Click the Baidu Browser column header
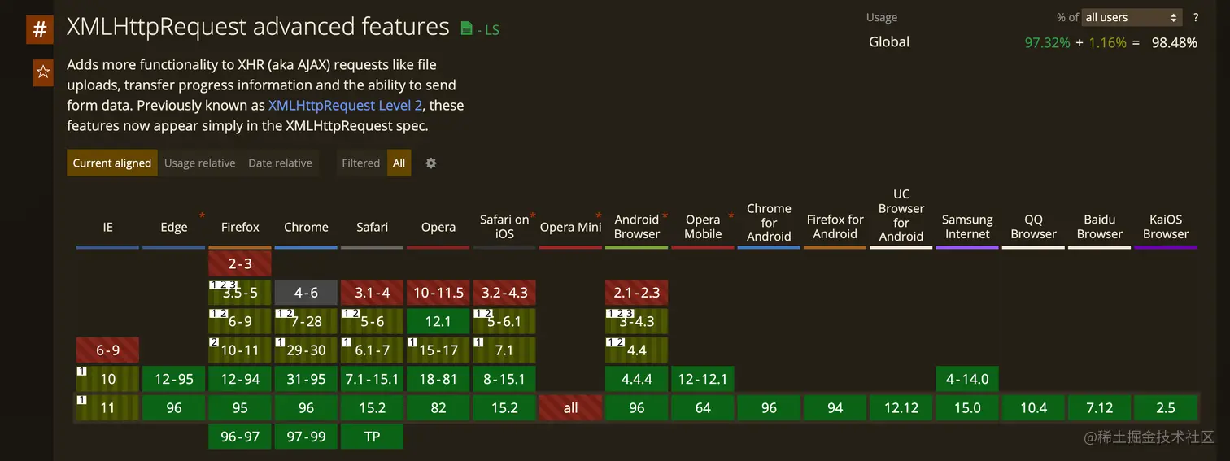The image size is (1230, 461). coord(1100,227)
